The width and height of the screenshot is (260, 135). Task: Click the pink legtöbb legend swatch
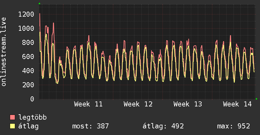pyautogui.click(x=12, y=117)
